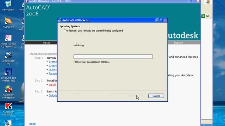
Task: Click 'Please wait, installation in progress.' text
Action: click(92, 62)
